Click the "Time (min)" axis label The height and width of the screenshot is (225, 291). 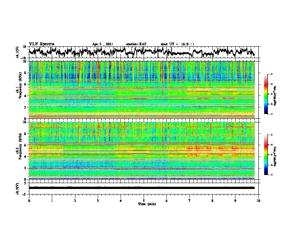[x=147, y=204]
